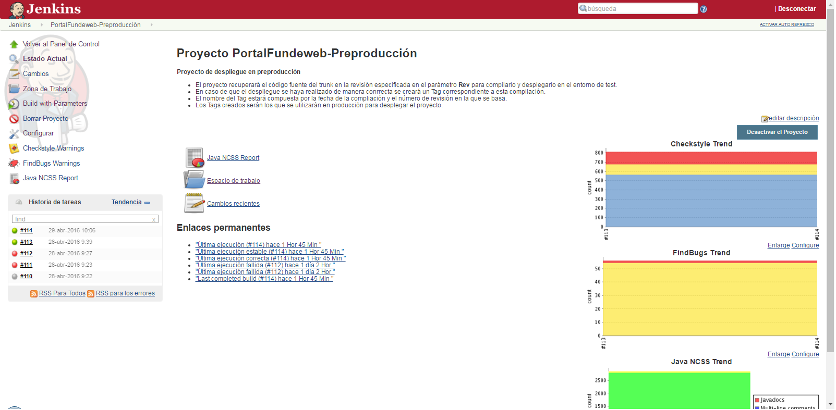Click in the búsqueda search box
The height and width of the screenshot is (410, 836).
[x=638, y=9]
